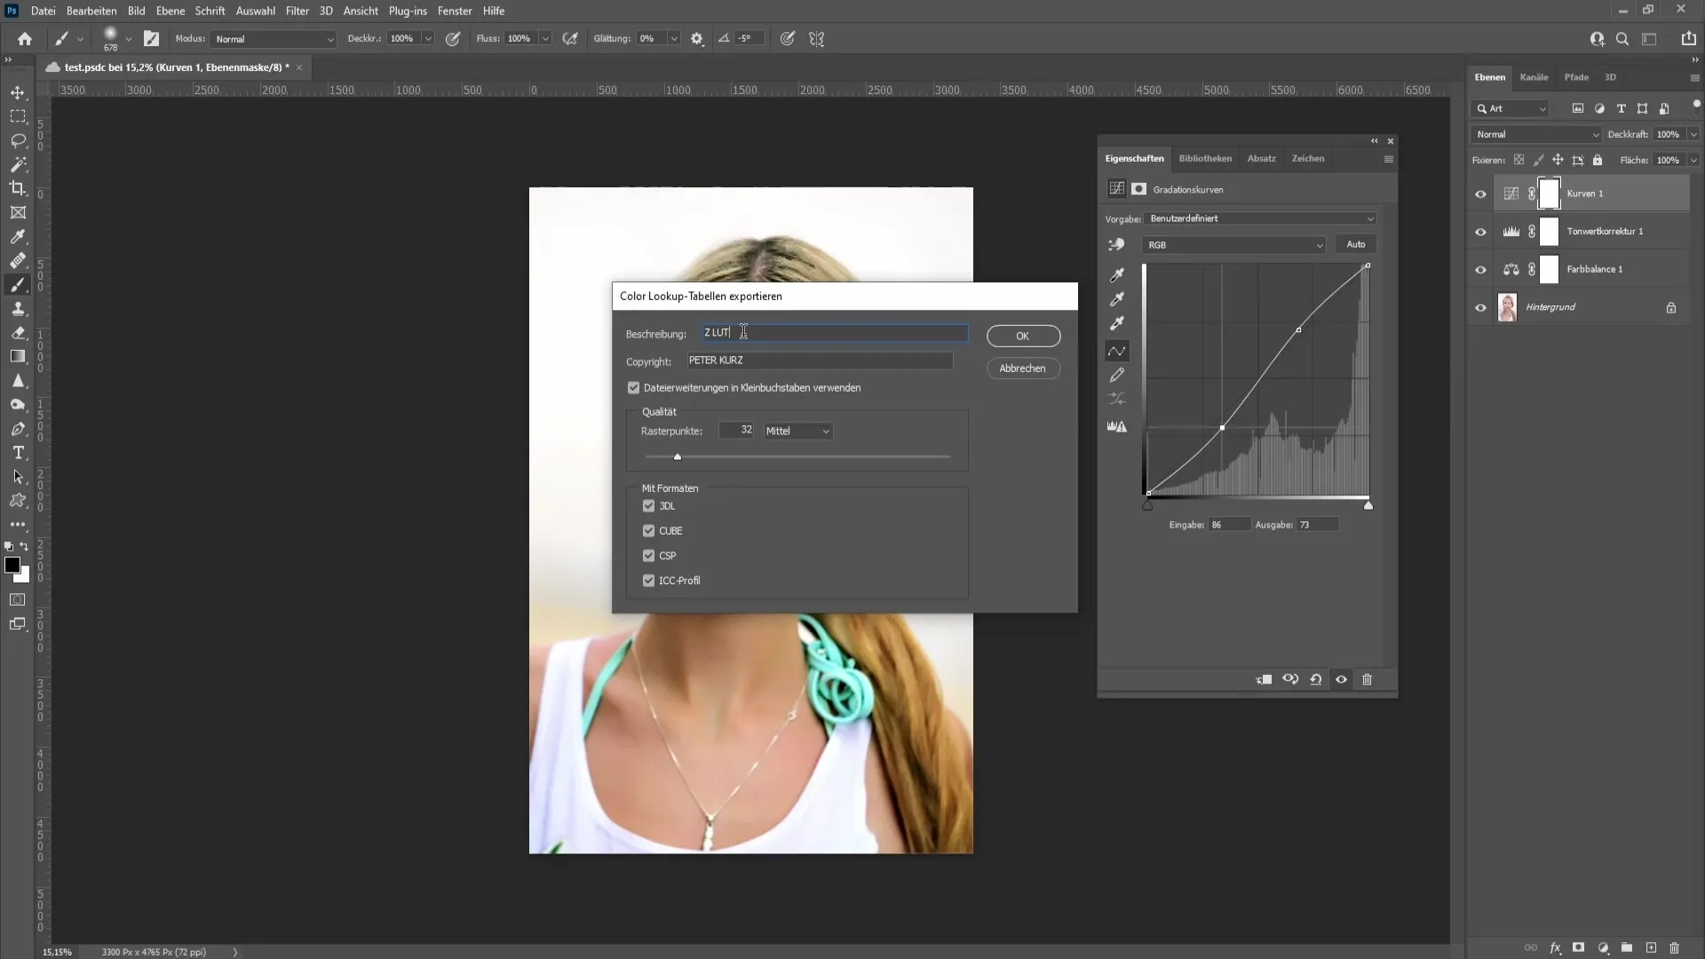The height and width of the screenshot is (959, 1705).
Task: Open the Ebenen tab panel
Action: click(1489, 76)
